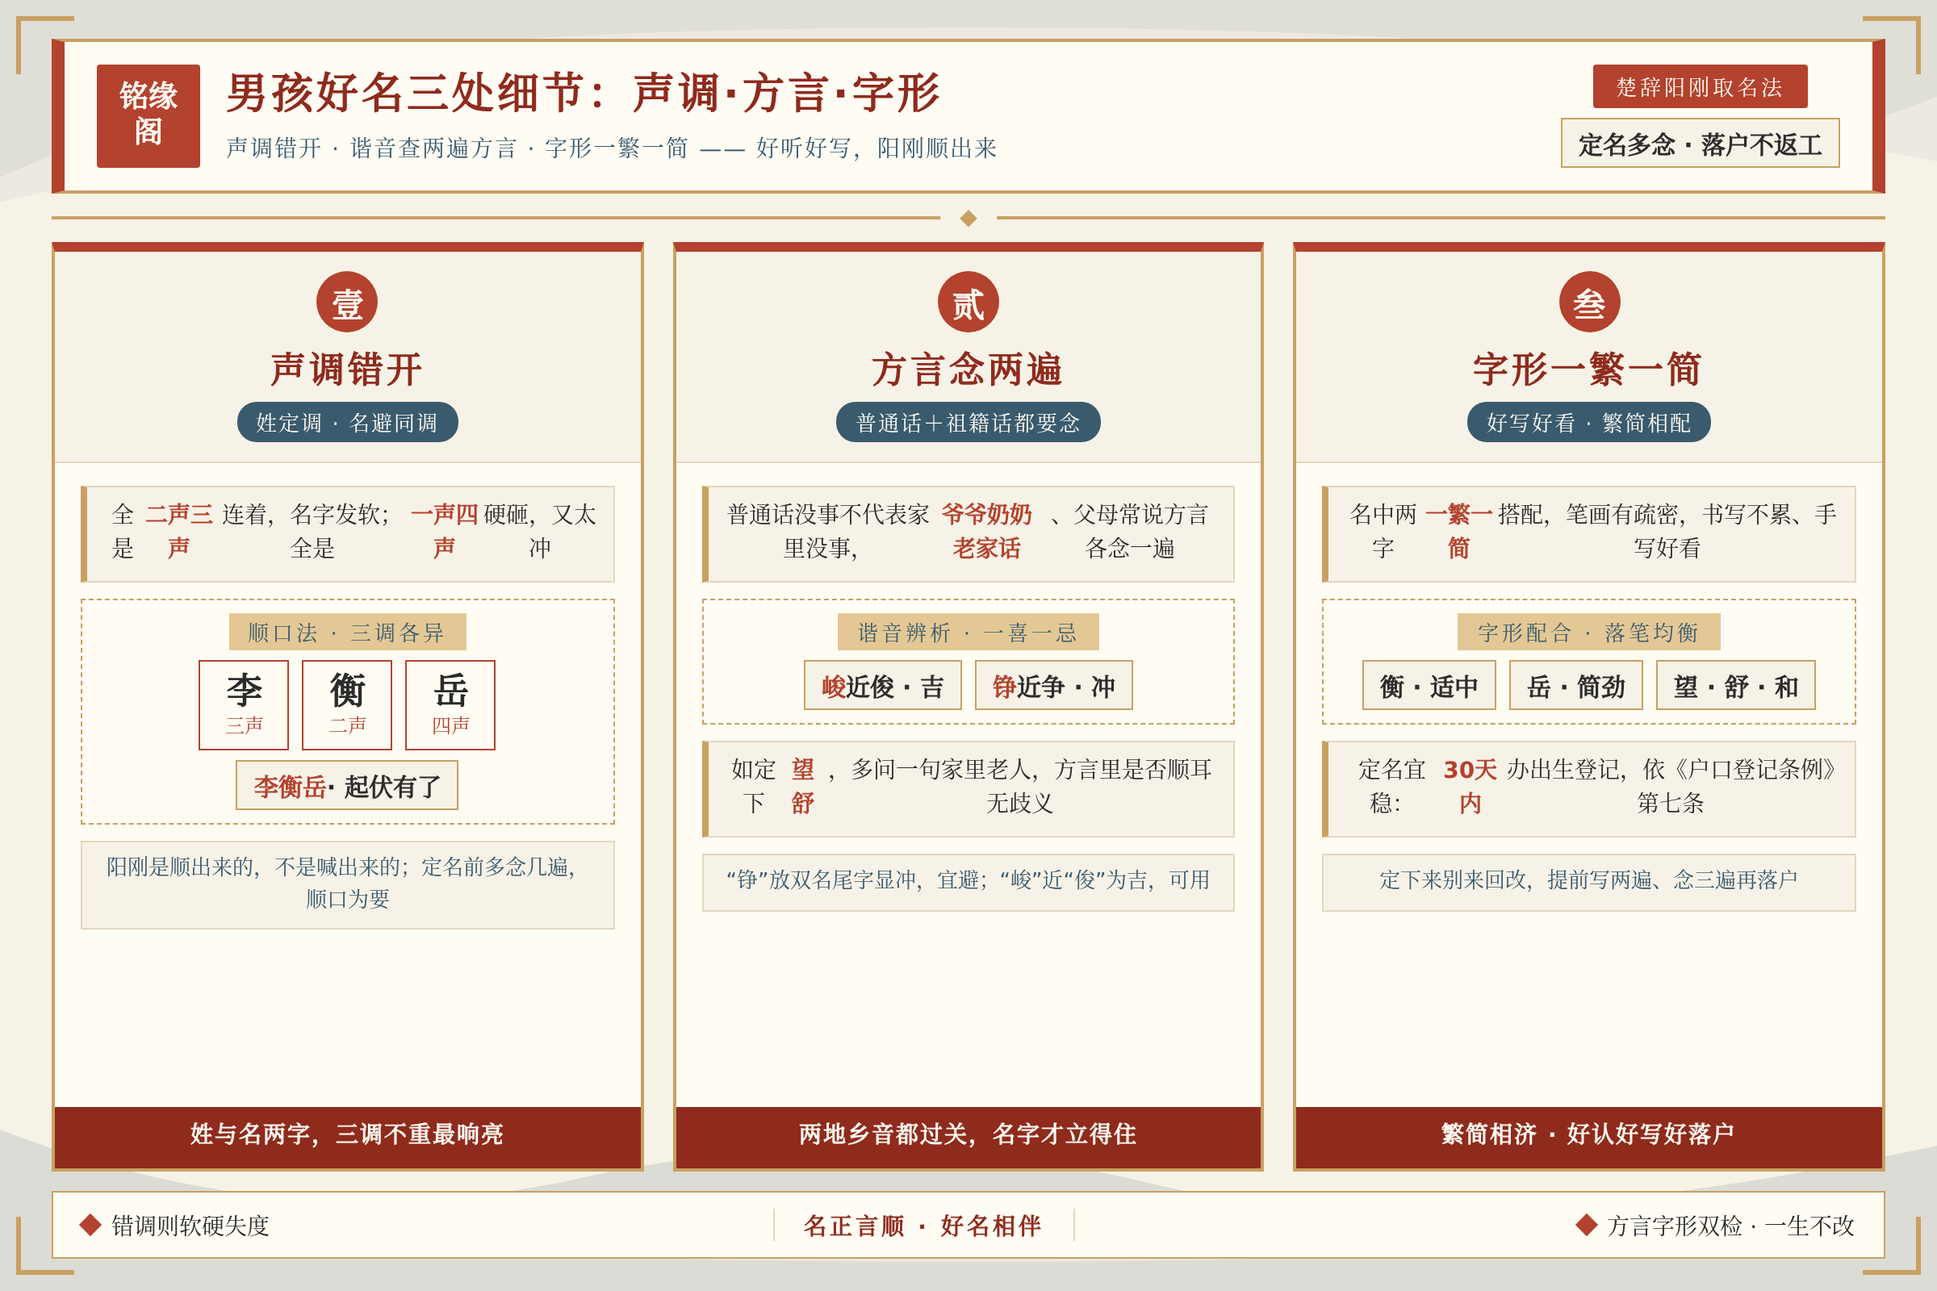
Task: Click the center slogan 名正言顺·好名相伴
Action: tap(923, 1225)
